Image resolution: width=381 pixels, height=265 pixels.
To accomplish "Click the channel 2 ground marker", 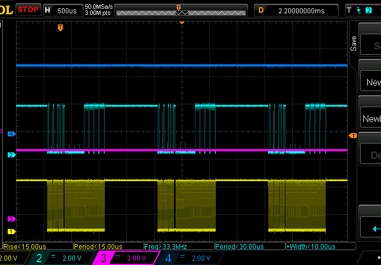I will [12, 155].
